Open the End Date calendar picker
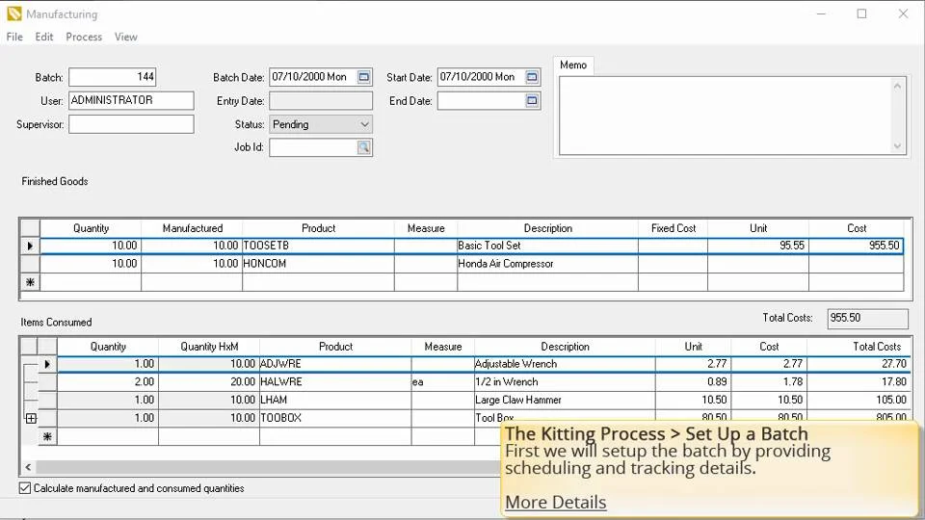 coord(532,100)
